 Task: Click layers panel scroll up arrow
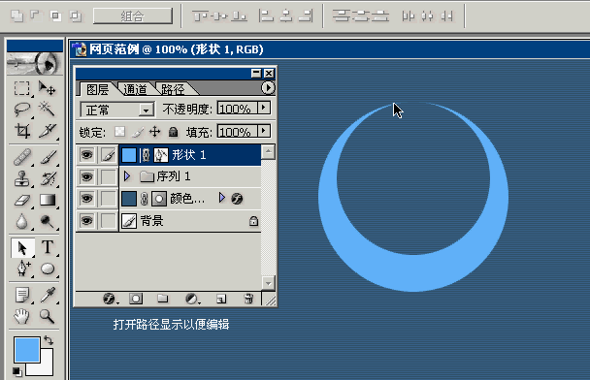268,152
